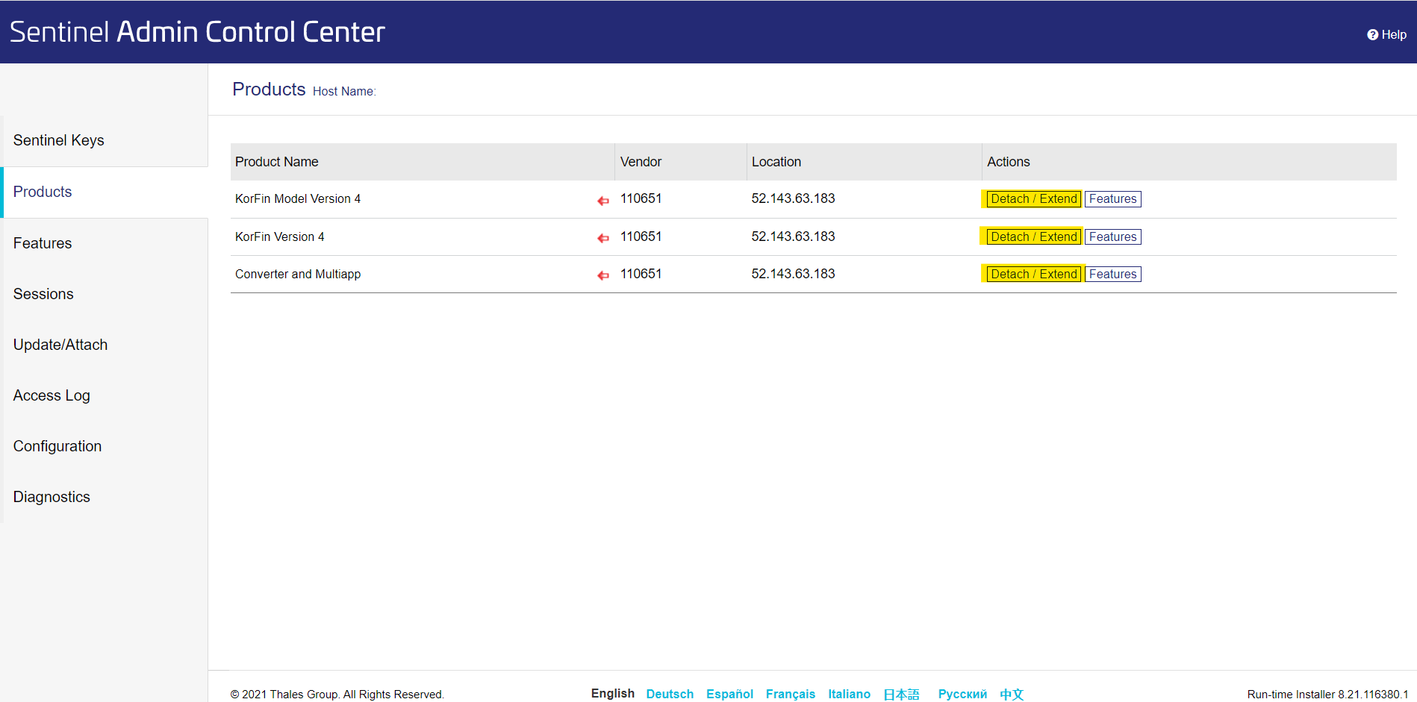The image size is (1417, 702).
Task: Click the red arrow icon beside Converter and Multiapp
Action: tap(602, 275)
